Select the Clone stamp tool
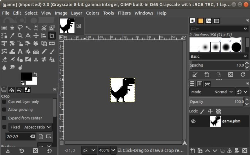This screenshot has width=250, height=155. 36,59
